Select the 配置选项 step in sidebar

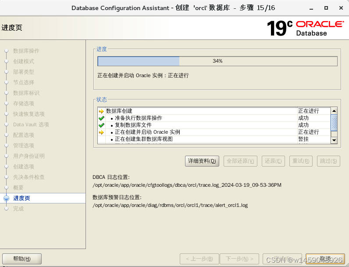24,135
